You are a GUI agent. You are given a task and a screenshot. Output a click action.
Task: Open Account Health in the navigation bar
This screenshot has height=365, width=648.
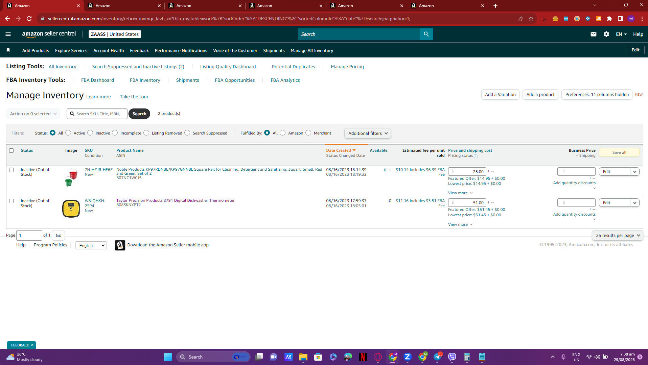coord(109,50)
